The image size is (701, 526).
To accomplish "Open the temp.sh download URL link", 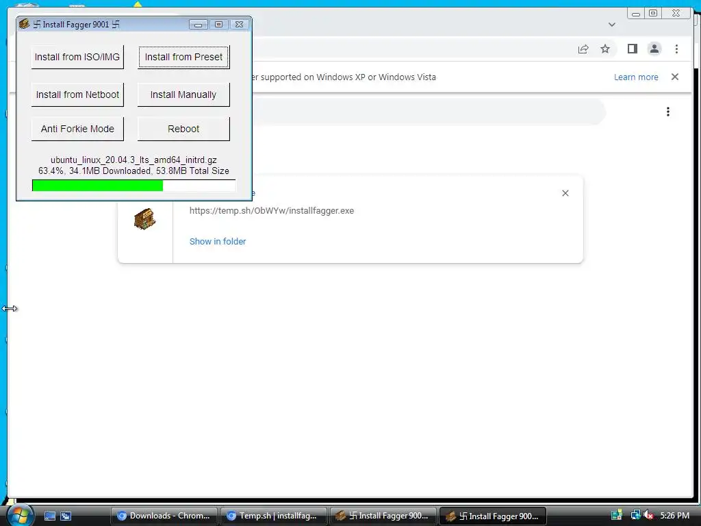I will [x=271, y=211].
